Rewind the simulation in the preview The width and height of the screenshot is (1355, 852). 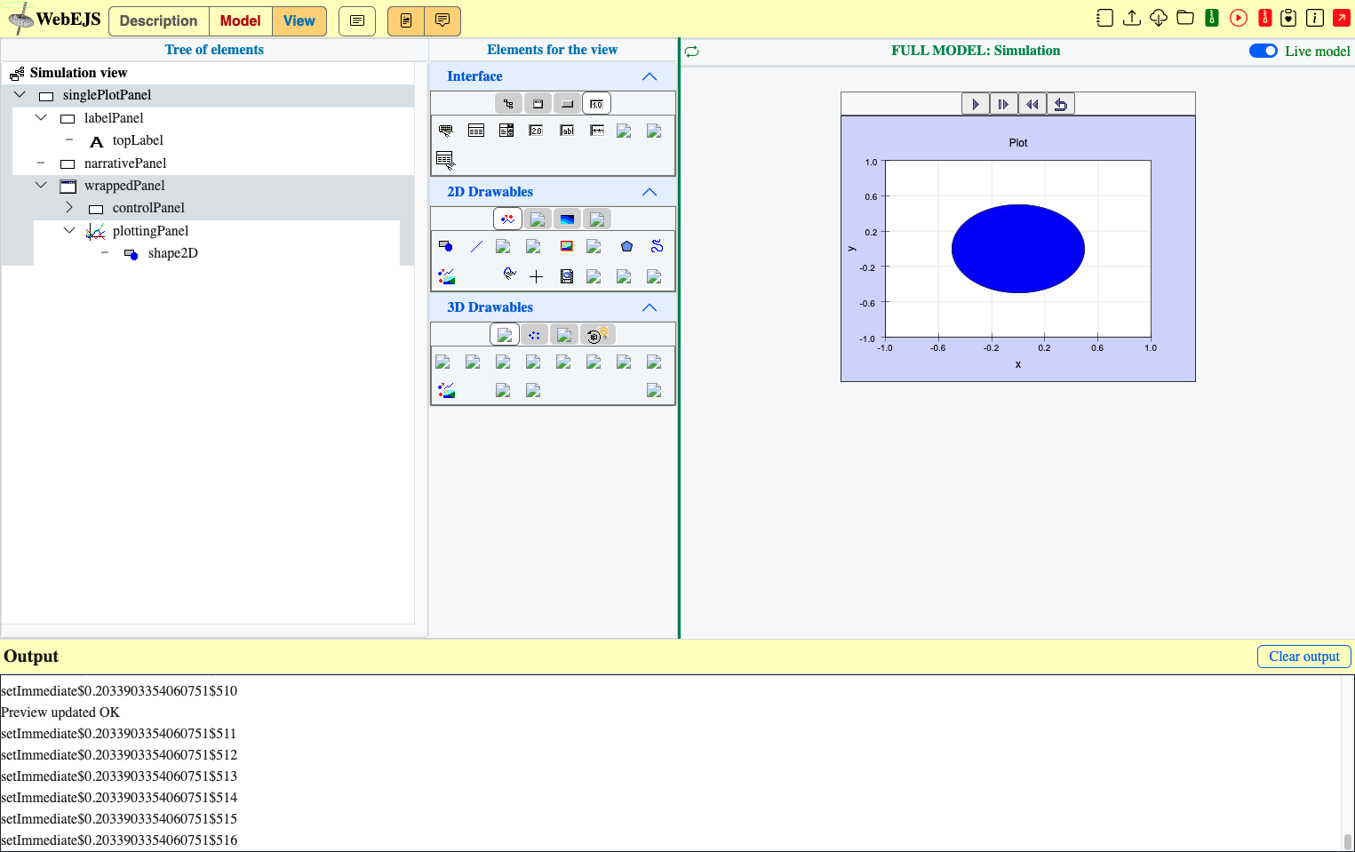coord(1032,104)
